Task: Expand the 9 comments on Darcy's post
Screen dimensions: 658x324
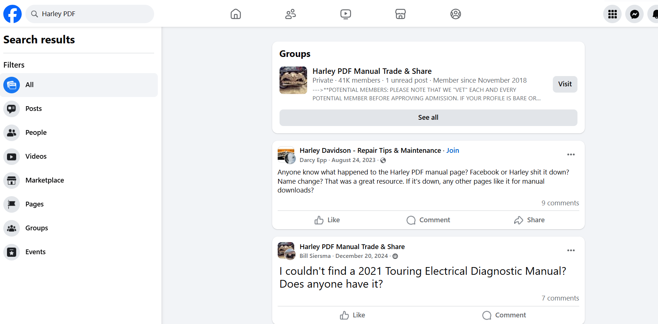Action: 560,203
